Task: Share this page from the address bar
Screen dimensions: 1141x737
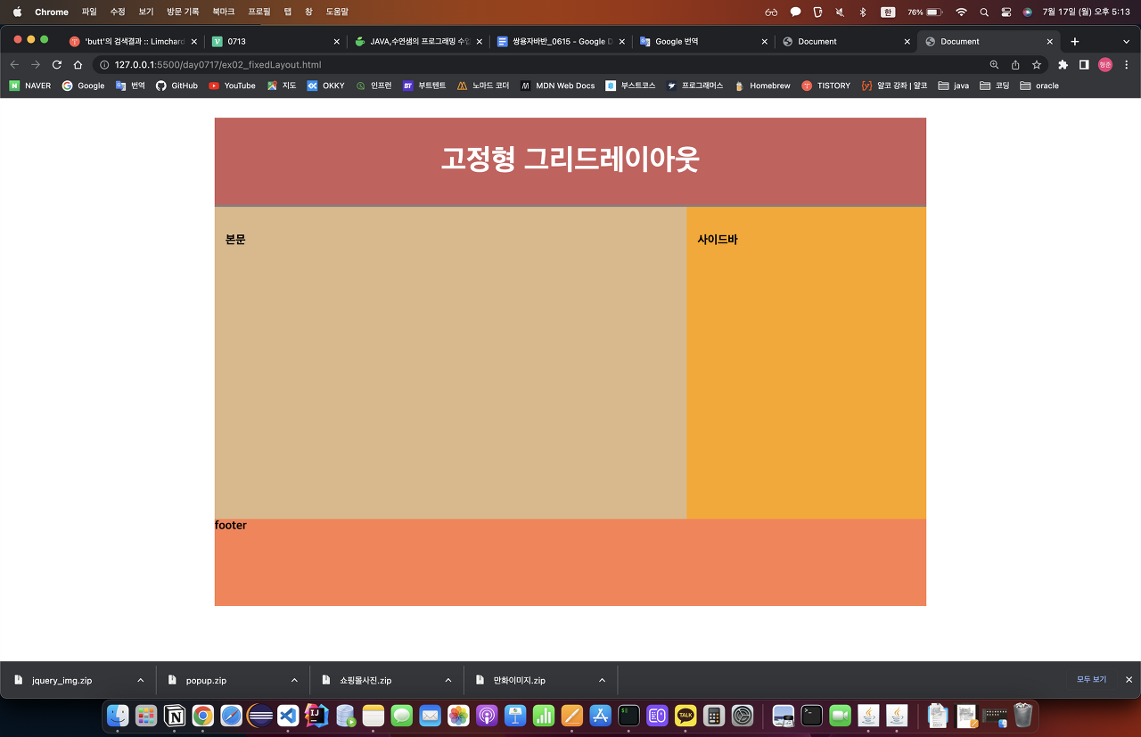Action: pos(1015,64)
